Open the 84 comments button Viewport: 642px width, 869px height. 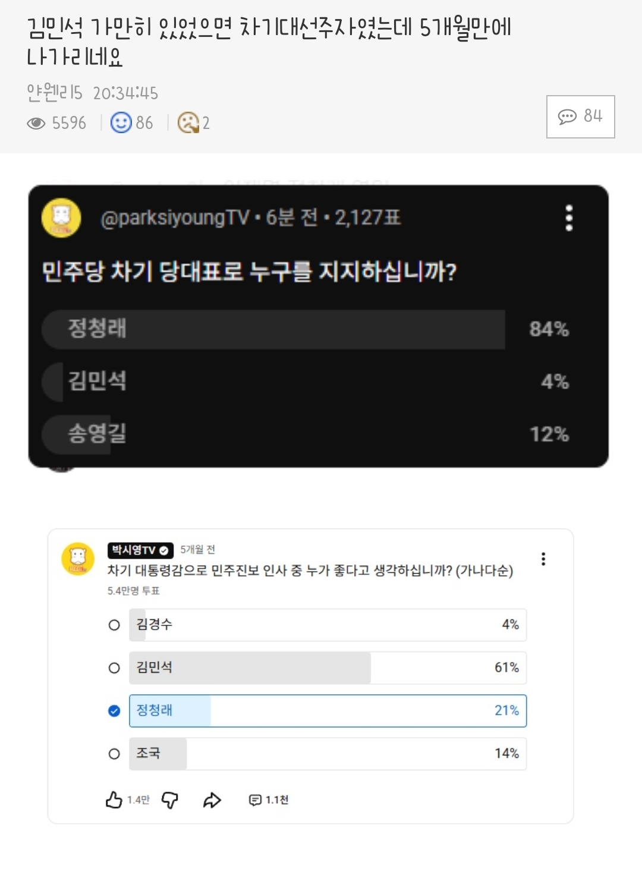(x=580, y=117)
